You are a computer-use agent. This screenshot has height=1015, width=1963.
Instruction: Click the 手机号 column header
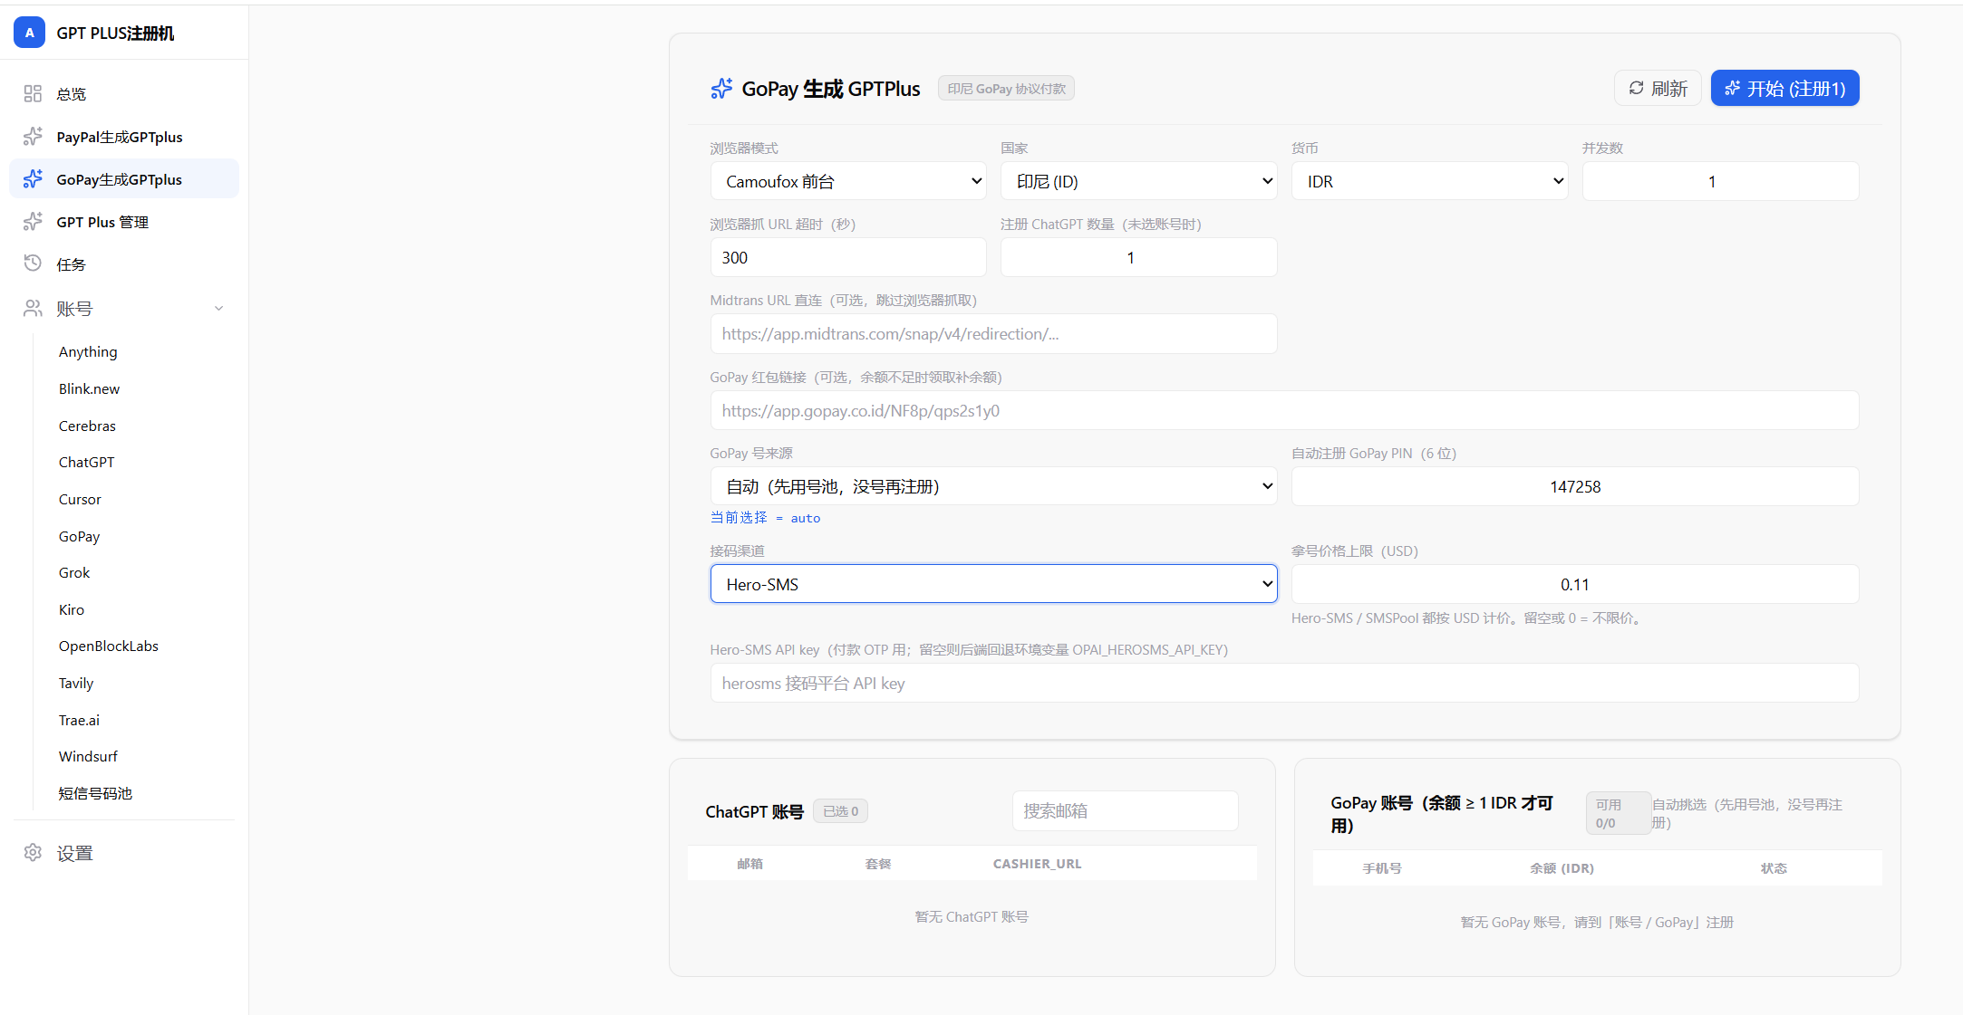point(1382,868)
